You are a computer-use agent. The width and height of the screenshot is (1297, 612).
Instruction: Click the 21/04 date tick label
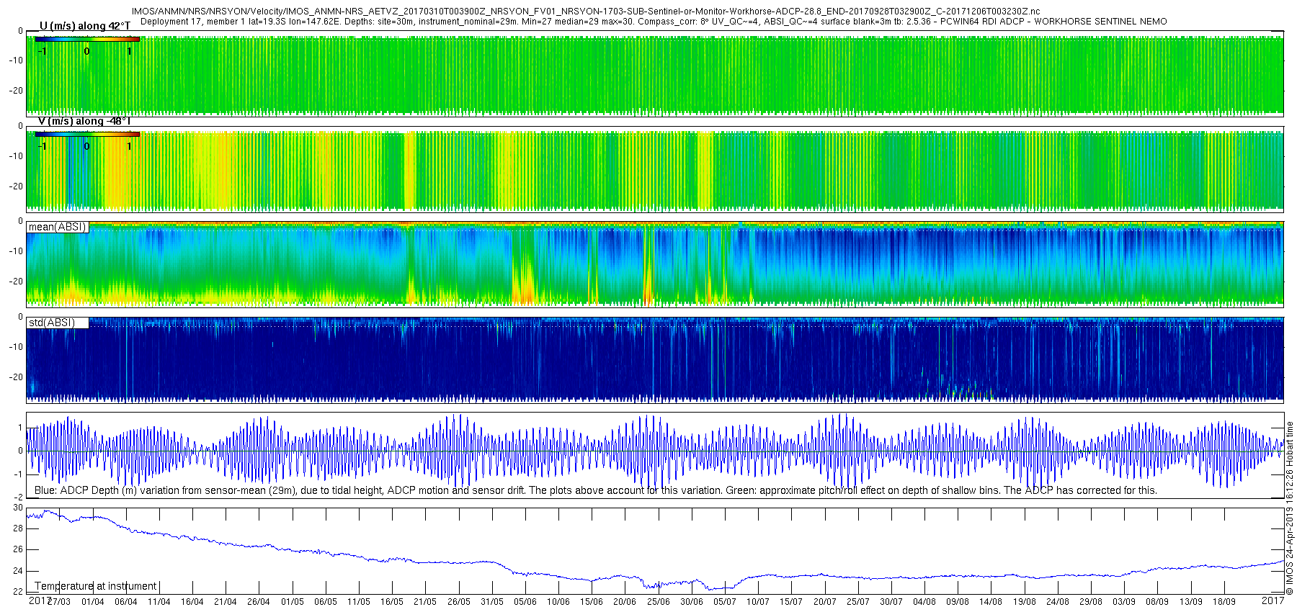click(226, 602)
